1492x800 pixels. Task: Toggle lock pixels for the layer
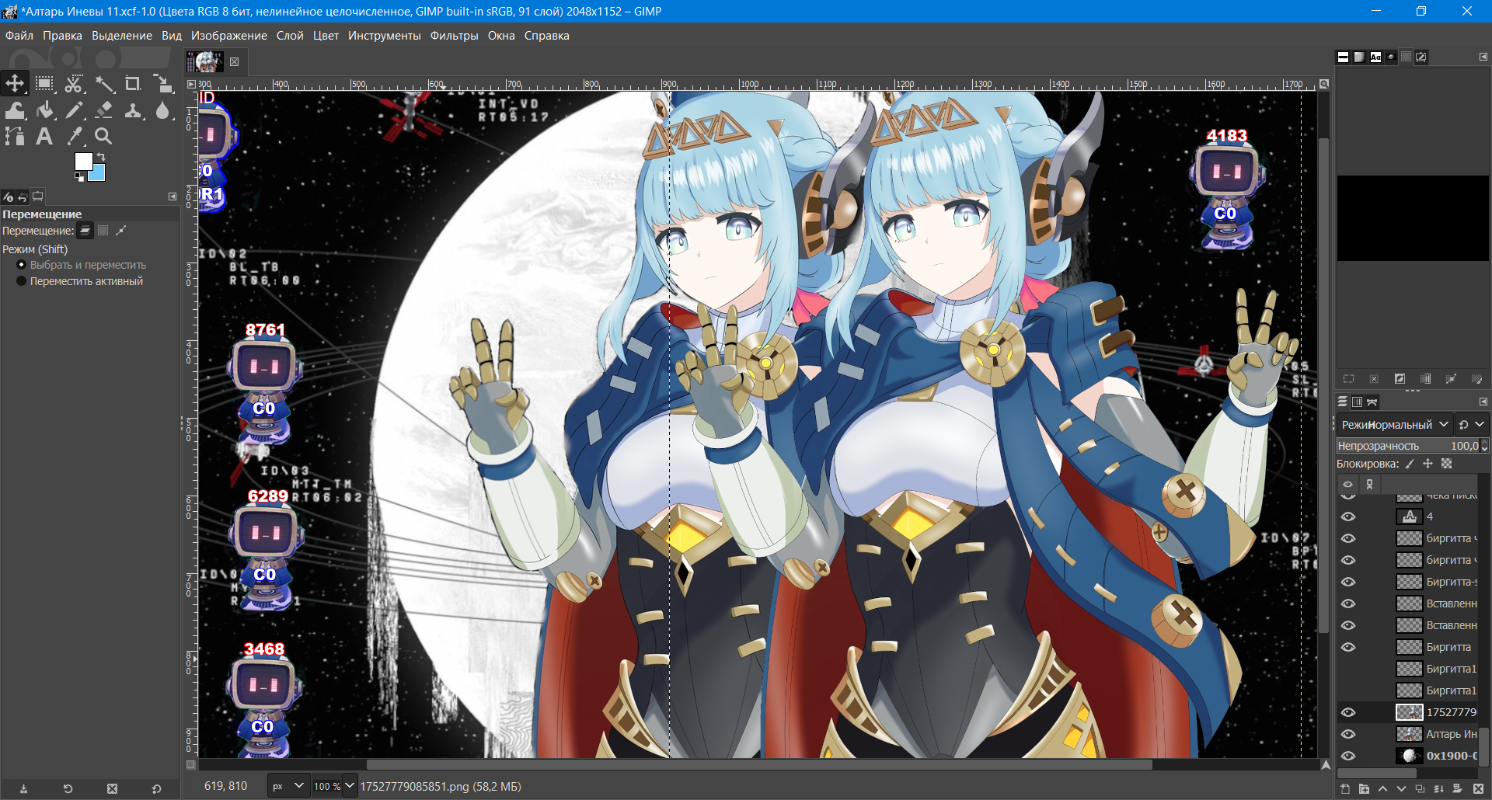tap(1410, 464)
